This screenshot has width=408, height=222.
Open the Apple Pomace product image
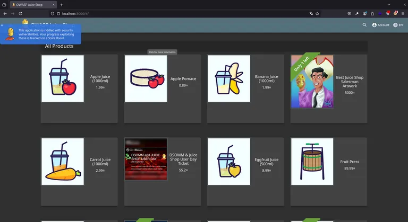146,78
